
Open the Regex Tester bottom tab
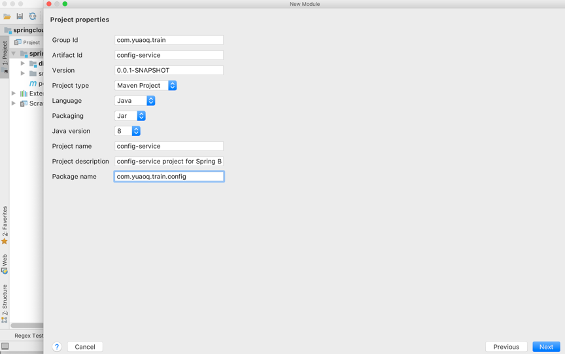pos(29,336)
